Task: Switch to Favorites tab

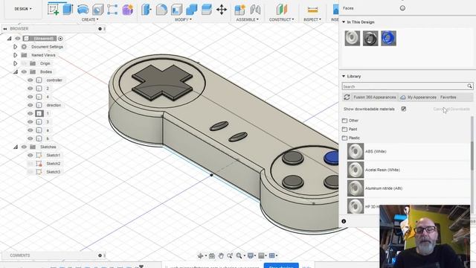Action: [x=448, y=98]
